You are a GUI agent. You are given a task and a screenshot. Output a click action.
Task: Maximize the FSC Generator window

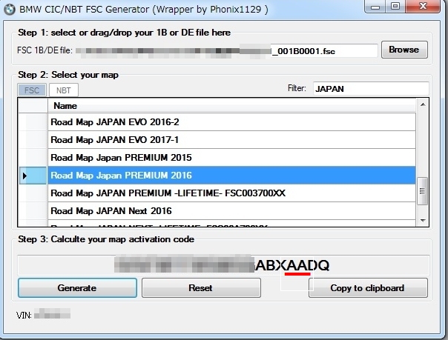[395, 6]
